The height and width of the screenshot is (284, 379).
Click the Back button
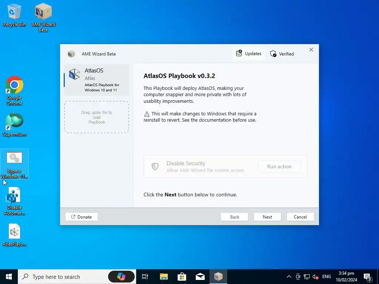tap(234, 217)
